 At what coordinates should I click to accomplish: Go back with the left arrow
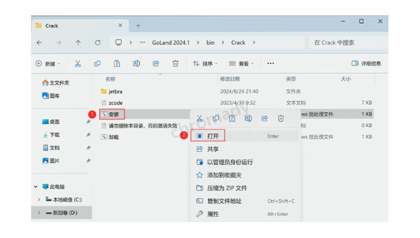point(39,42)
